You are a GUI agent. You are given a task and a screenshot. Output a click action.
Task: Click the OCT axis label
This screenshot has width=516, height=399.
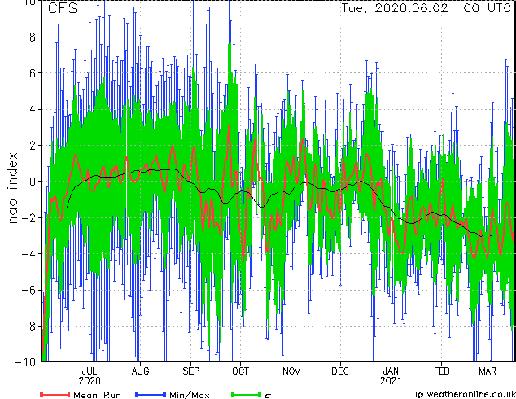pyautogui.click(x=241, y=371)
